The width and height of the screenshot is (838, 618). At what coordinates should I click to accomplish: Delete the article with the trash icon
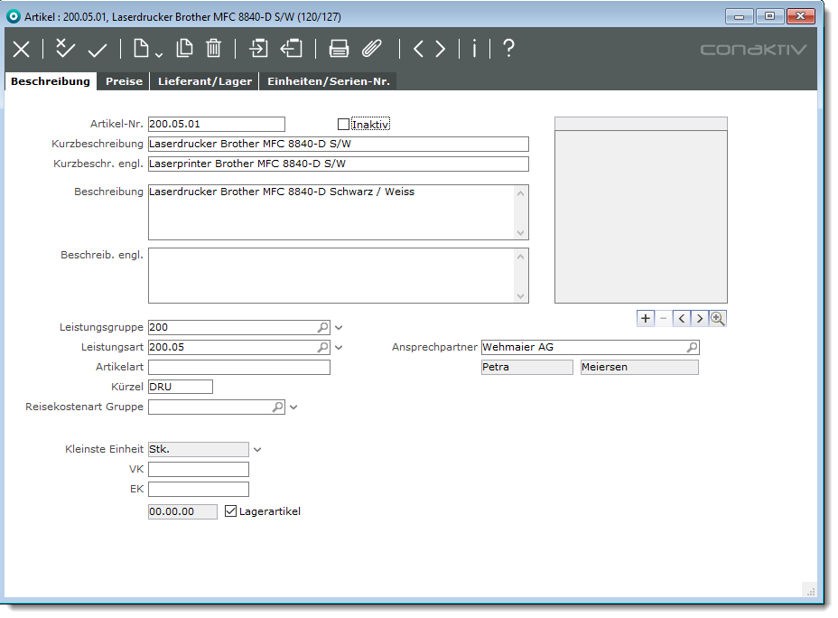tap(214, 49)
